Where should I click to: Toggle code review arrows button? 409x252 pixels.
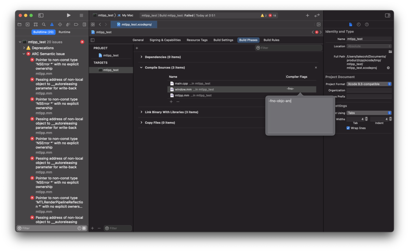pos(317,15)
